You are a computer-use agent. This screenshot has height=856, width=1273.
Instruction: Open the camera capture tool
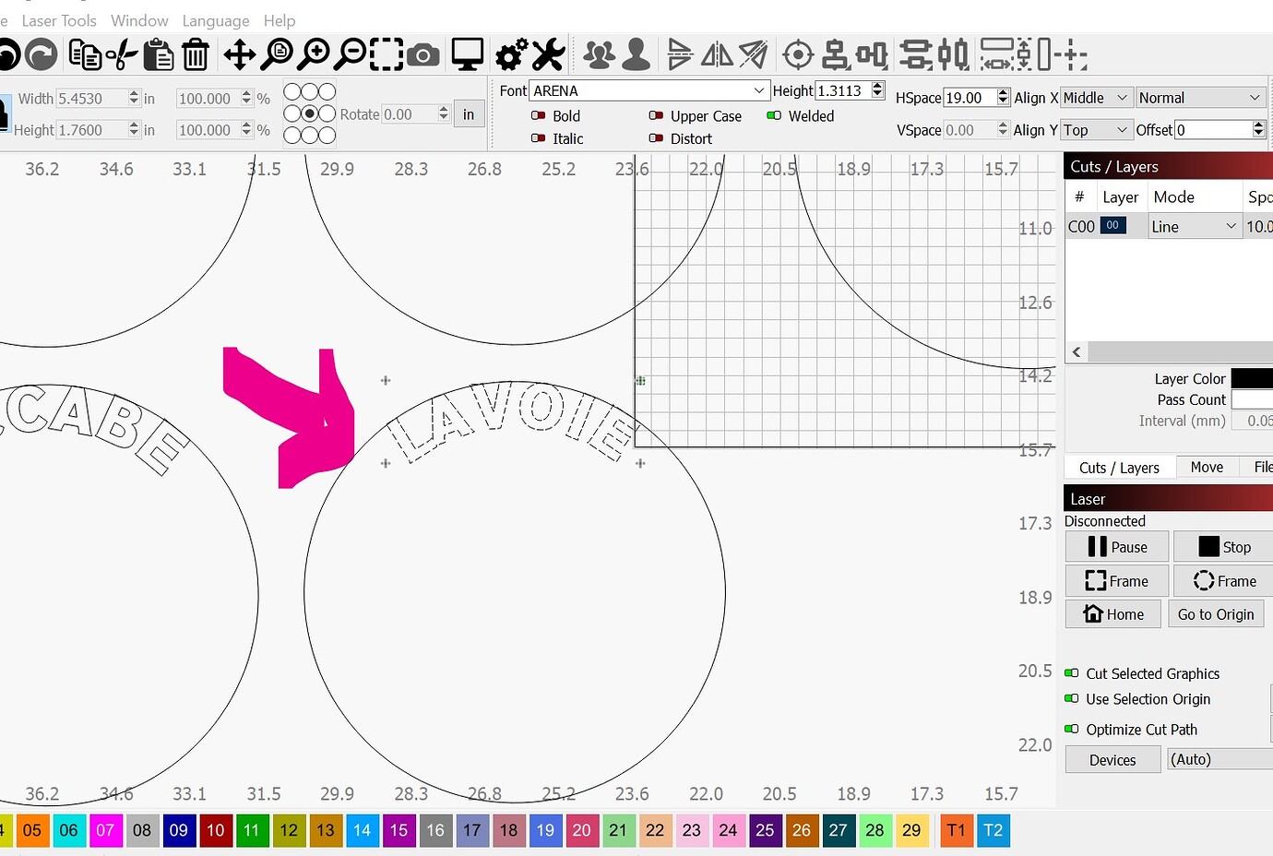423,54
